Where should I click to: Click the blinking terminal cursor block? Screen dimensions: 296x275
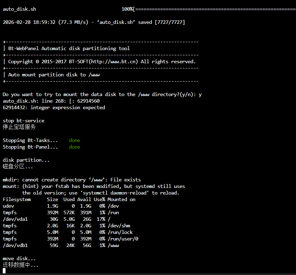click(x=4, y=271)
